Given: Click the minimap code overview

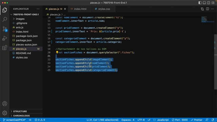Looking at the screenshot, I should point(207,19).
